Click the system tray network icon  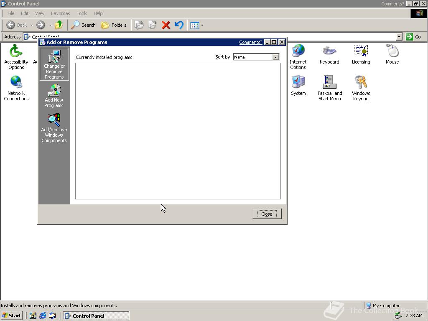(398, 316)
